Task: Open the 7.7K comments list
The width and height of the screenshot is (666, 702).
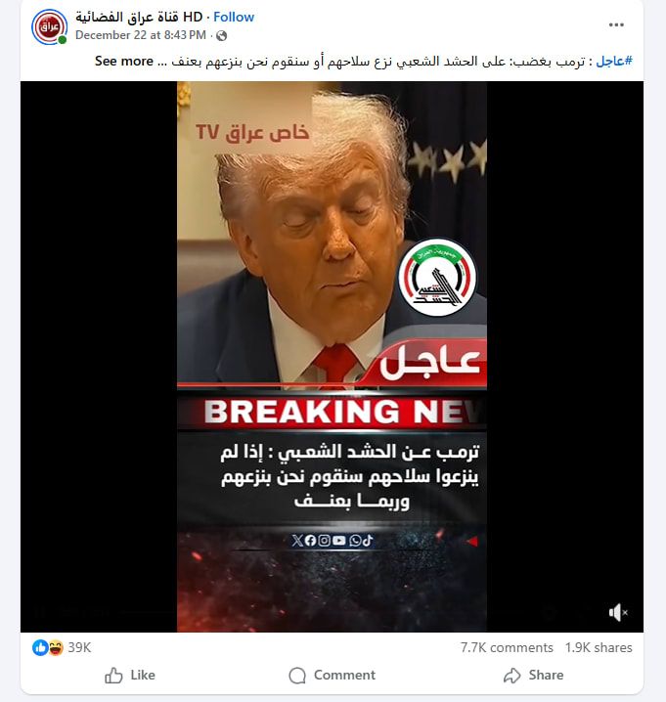Action: (507, 647)
